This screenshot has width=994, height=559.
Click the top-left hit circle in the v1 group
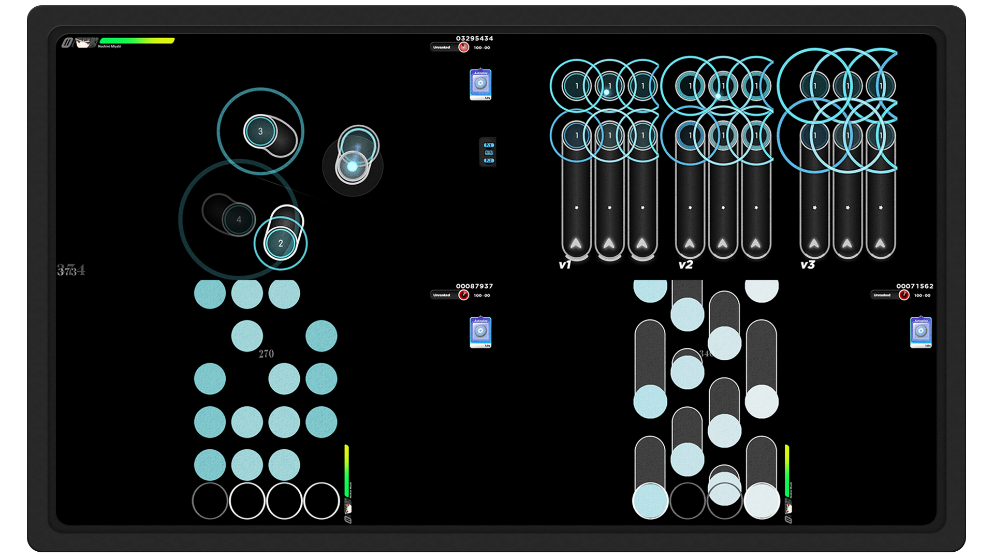pos(576,86)
